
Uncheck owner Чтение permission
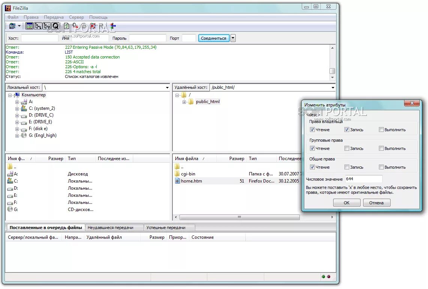[312, 130]
